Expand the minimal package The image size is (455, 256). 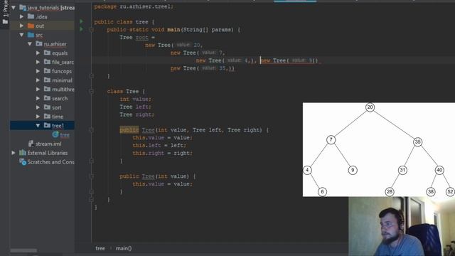38,80
